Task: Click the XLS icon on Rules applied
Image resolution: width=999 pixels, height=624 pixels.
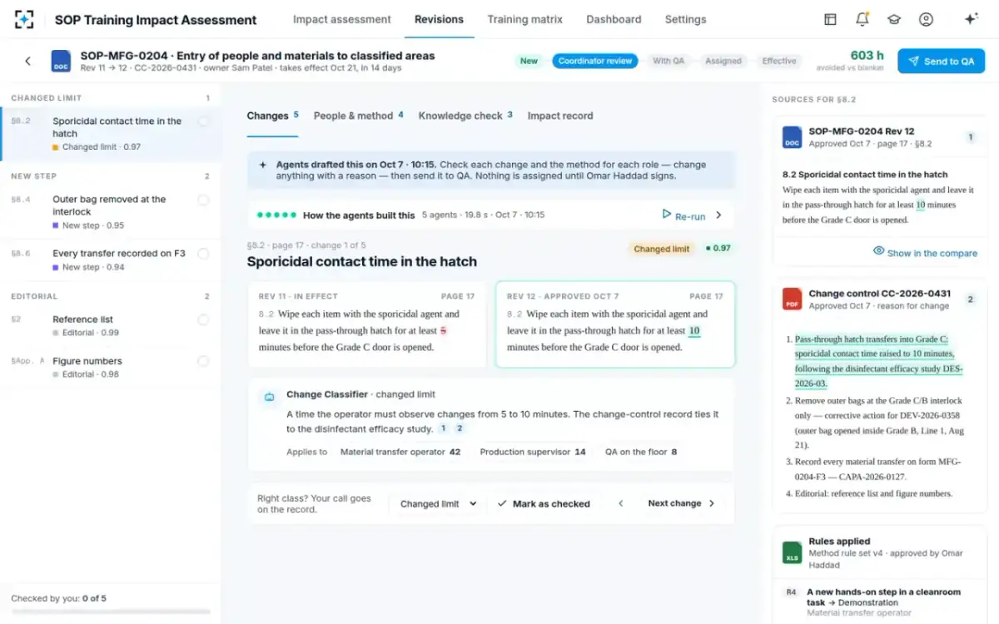Action: point(792,552)
